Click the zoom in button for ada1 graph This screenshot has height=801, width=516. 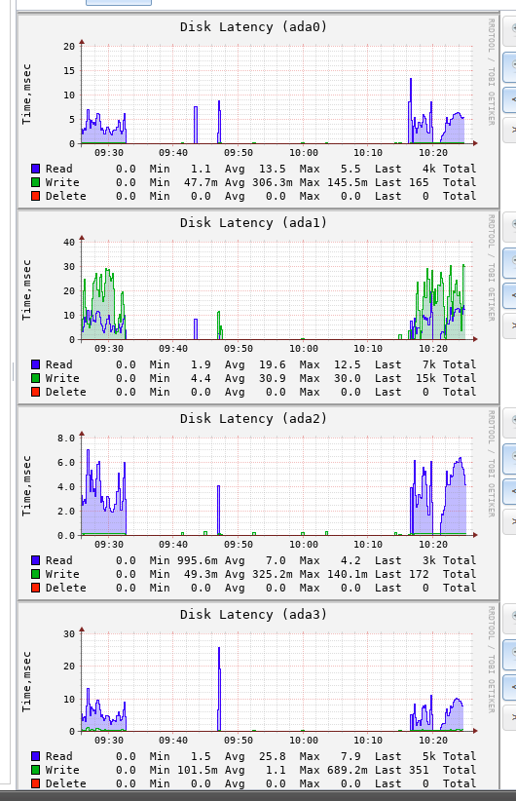pyautogui.click(x=510, y=226)
